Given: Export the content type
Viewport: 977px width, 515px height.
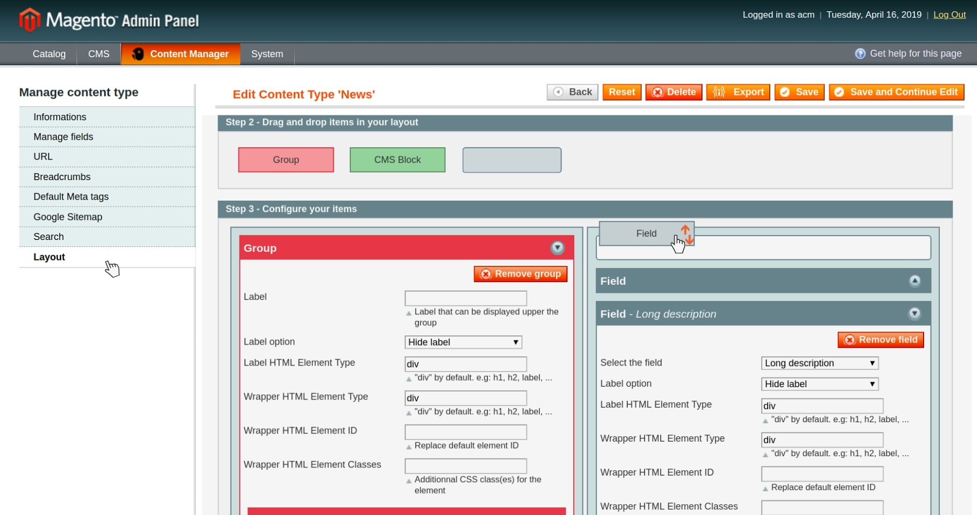Looking at the screenshot, I should pyautogui.click(x=737, y=92).
